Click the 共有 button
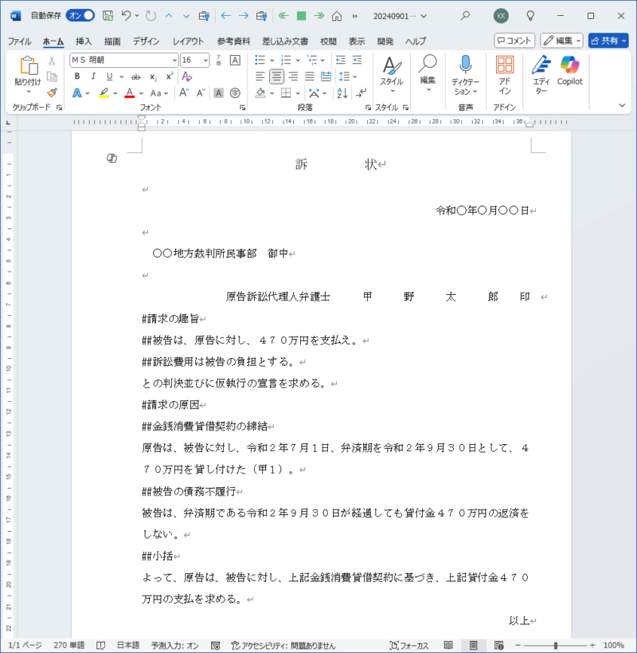637x653 pixels. coord(608,41)
